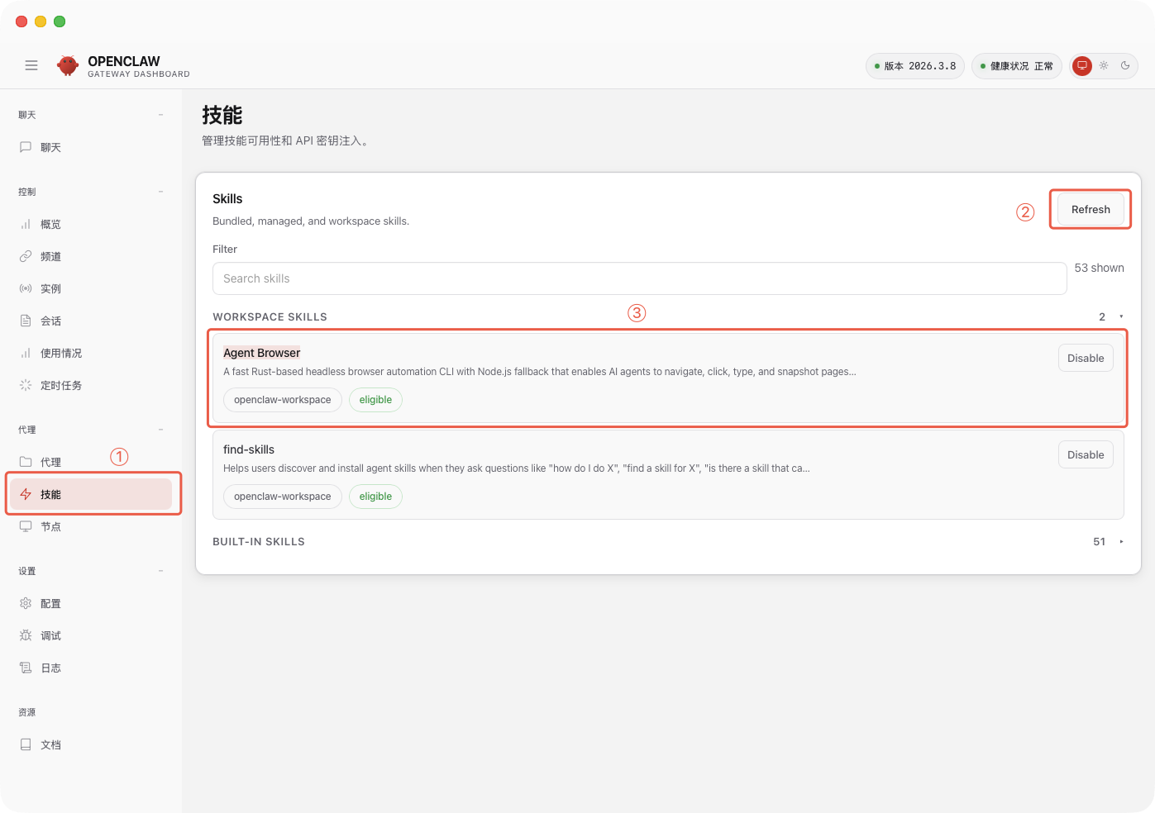
Task: Disable the Agent Browser skill
Action: 1085,358
